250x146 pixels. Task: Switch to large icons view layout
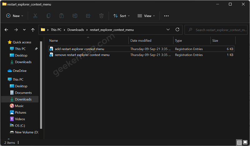[x=245, y=142]
